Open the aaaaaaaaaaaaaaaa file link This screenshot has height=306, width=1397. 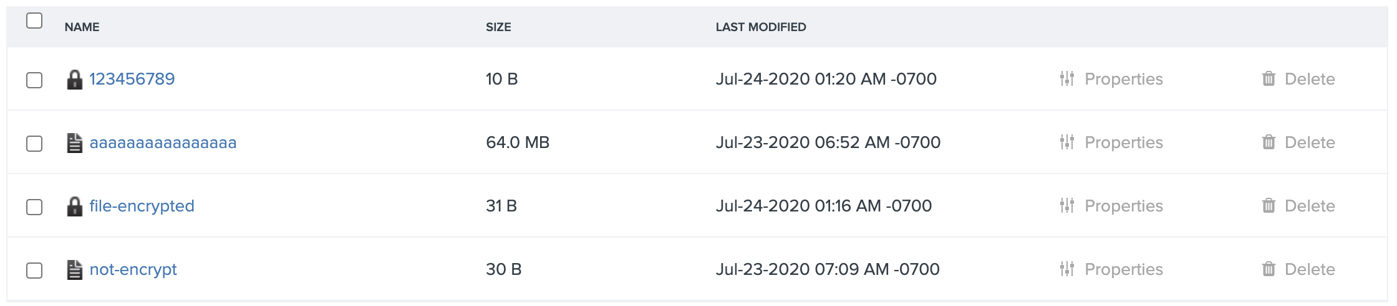coord(163,142)
